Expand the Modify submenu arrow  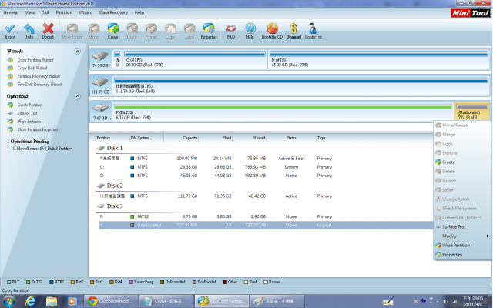click(488, 236)
